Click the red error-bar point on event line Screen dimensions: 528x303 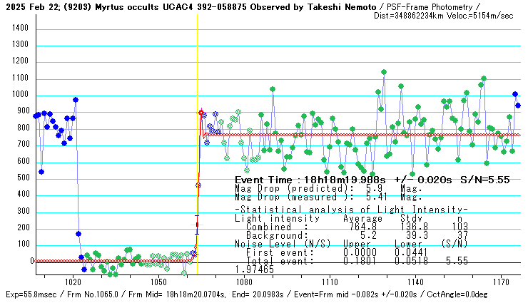197,225
